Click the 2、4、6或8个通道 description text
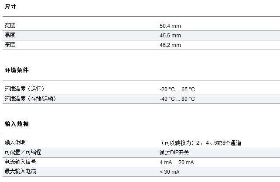The height and width of the screenshot is (182, 280). (201, 143)
